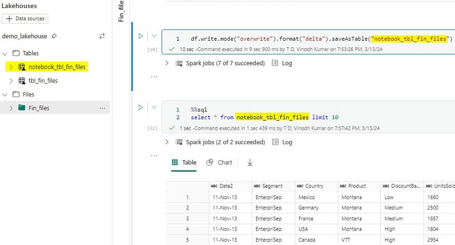Click the notebook_tbl_fin_files table icon
The width and height of the screenshot is (455, 245).
(22, 67)
